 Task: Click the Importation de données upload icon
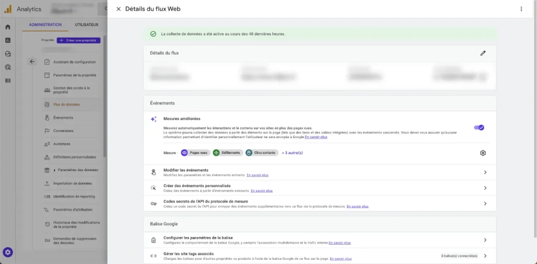point(47,183)
